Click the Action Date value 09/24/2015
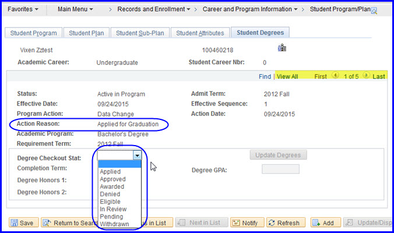 279,114
